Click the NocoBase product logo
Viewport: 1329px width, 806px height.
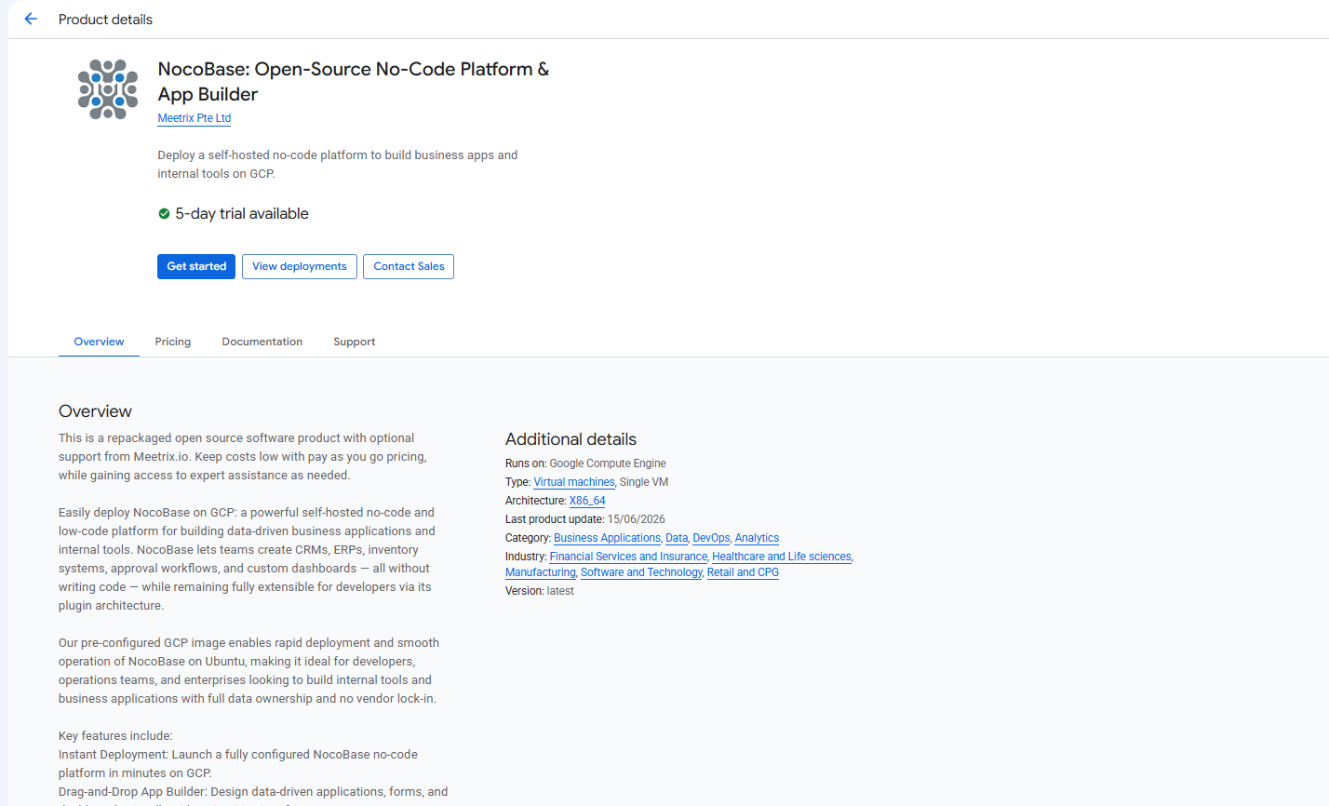[x=108, y=89]
